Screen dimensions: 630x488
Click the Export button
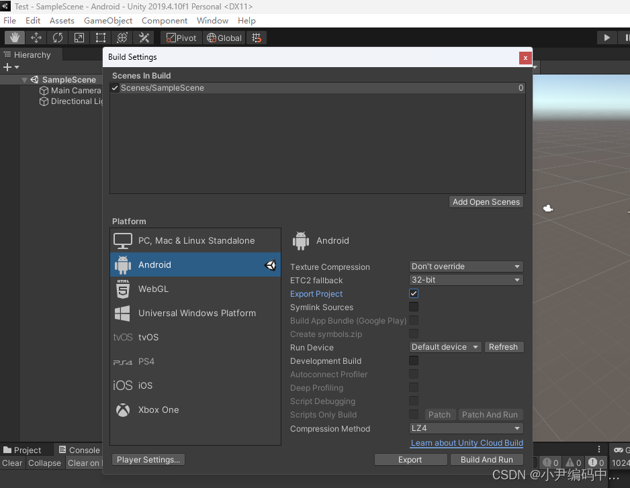410,460
